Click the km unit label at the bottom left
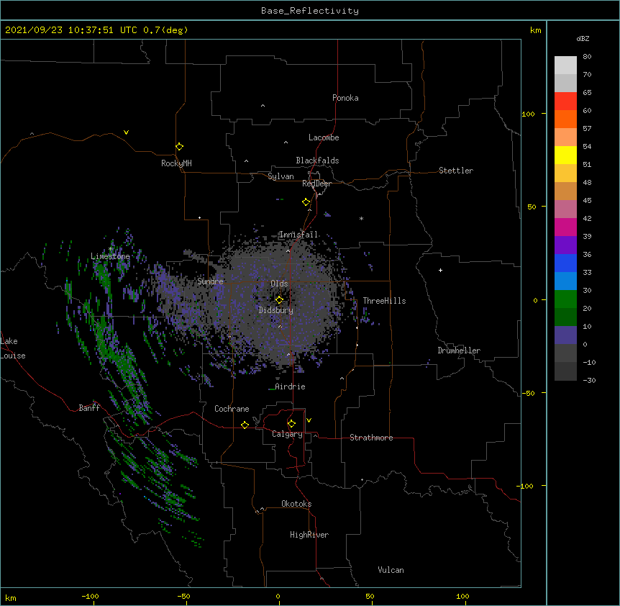620x606 pixels. point(11,597)
